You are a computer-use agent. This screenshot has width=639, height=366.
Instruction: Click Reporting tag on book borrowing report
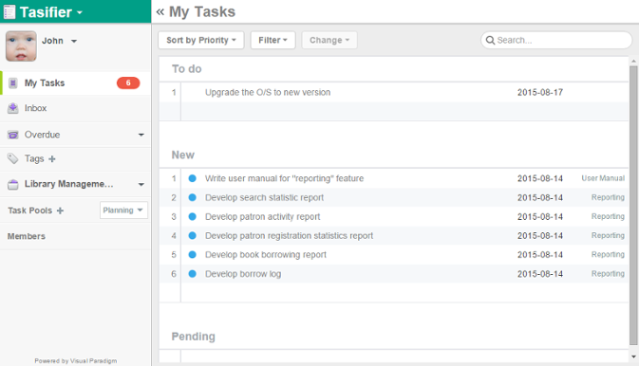[608, 255]
